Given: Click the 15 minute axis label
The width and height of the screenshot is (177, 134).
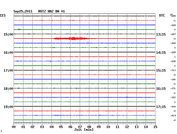Looking at the screenshot, I should tap(155, 127).
